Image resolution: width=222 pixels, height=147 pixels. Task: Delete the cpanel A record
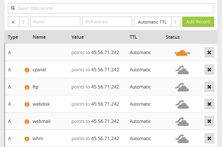(x=209, y=70)
